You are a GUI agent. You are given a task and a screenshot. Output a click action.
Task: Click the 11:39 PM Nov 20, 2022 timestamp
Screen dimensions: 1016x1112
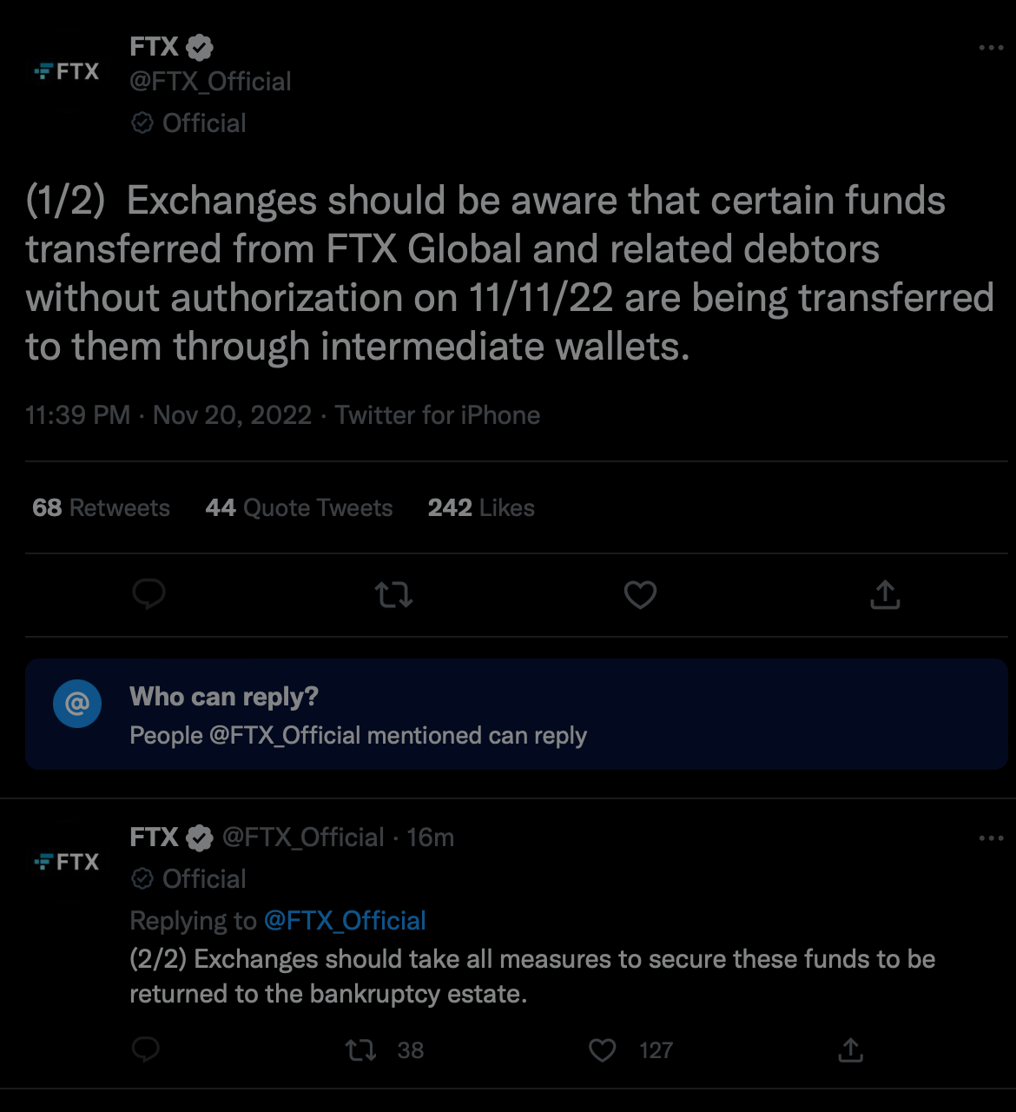[x=168, y=415]
